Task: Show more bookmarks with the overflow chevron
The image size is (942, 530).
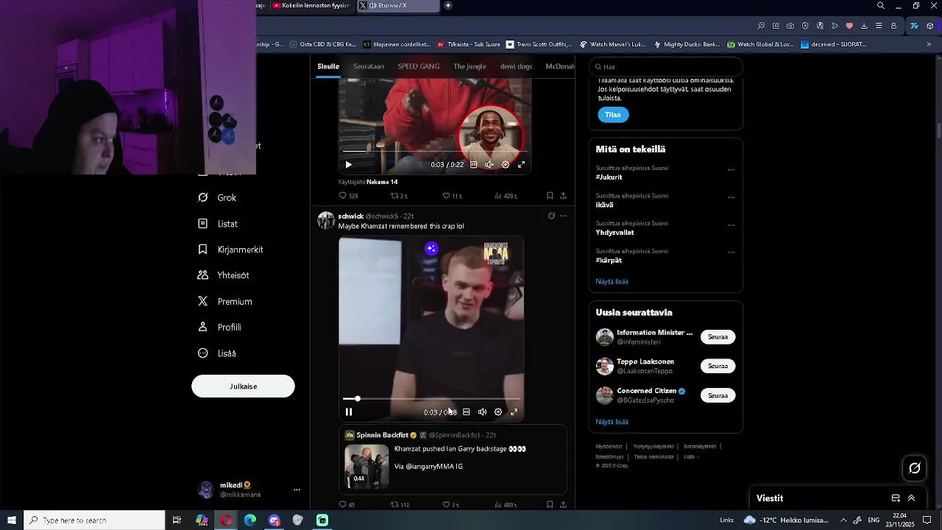Action: [929, 44]
